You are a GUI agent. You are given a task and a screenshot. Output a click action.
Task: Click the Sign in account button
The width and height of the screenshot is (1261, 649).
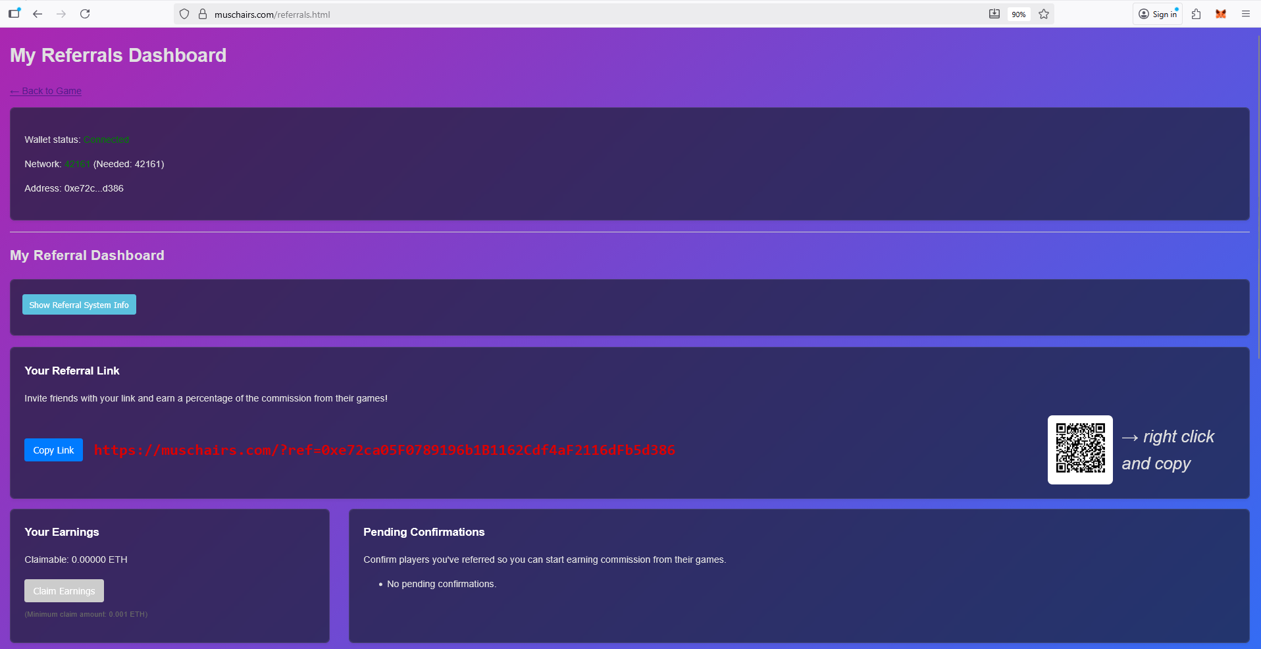1158,14
